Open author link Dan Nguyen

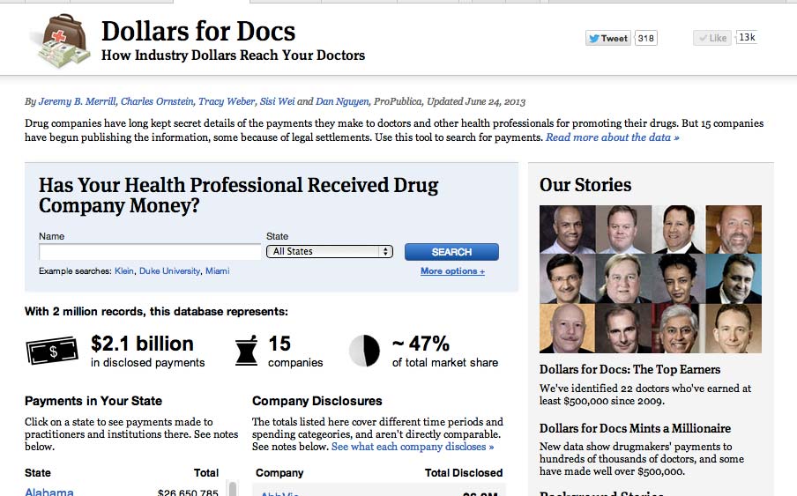click(x=342, y=101)
